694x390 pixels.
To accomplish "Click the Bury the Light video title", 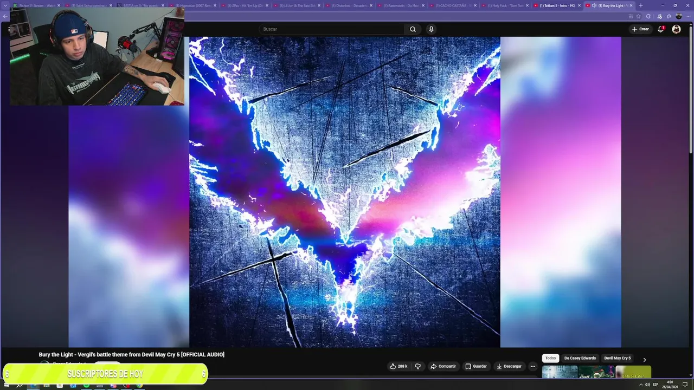I will click(x=131, y=355).
